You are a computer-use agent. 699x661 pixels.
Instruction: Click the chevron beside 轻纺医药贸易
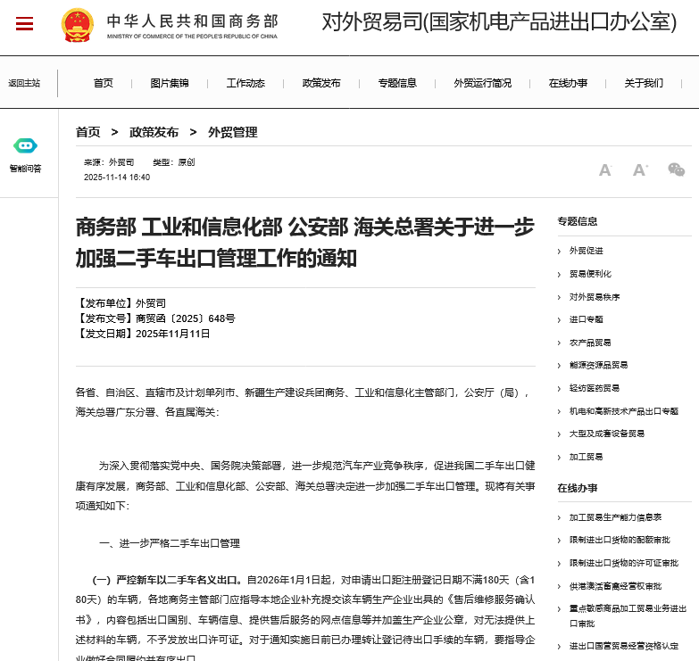[559, 389]
